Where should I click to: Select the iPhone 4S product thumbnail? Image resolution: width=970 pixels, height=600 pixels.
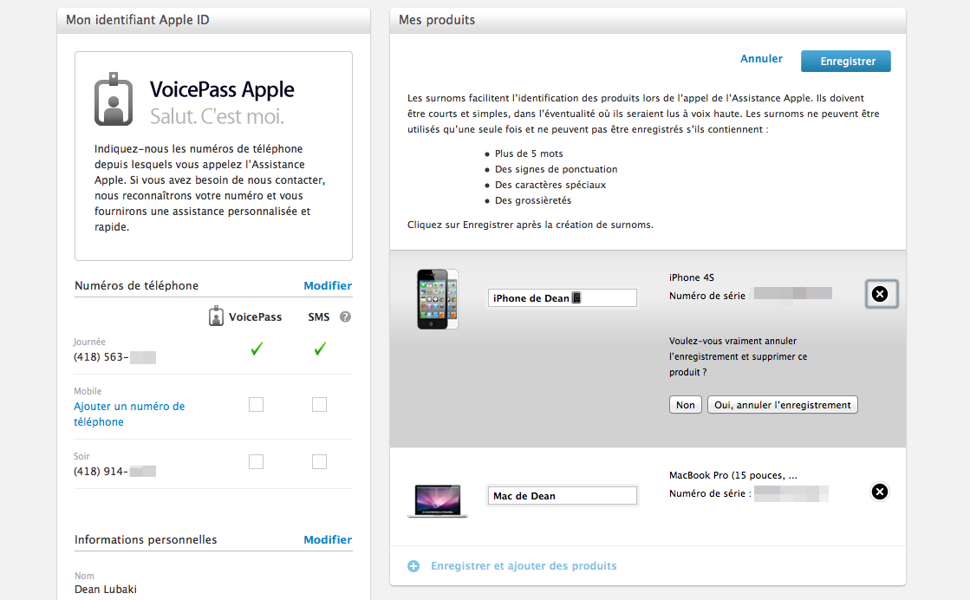point(437,299)
